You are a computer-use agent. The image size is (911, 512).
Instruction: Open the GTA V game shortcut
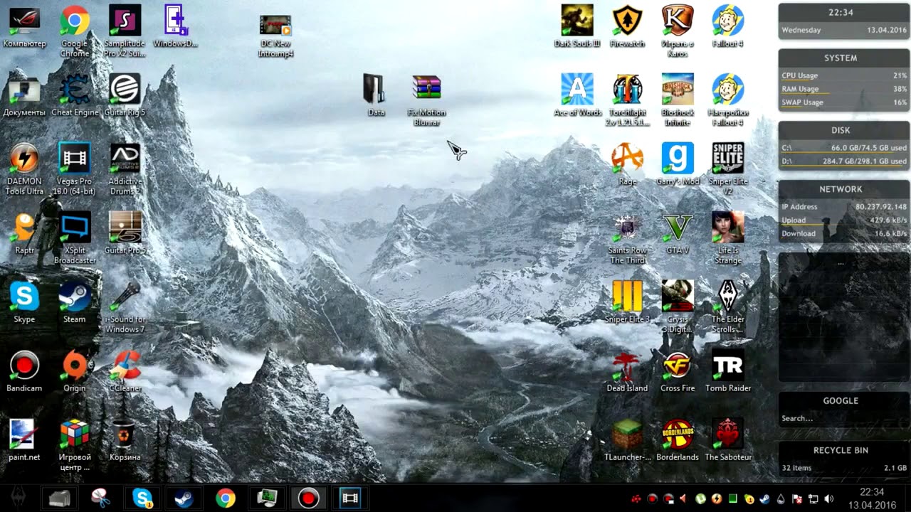coord(678,234)
